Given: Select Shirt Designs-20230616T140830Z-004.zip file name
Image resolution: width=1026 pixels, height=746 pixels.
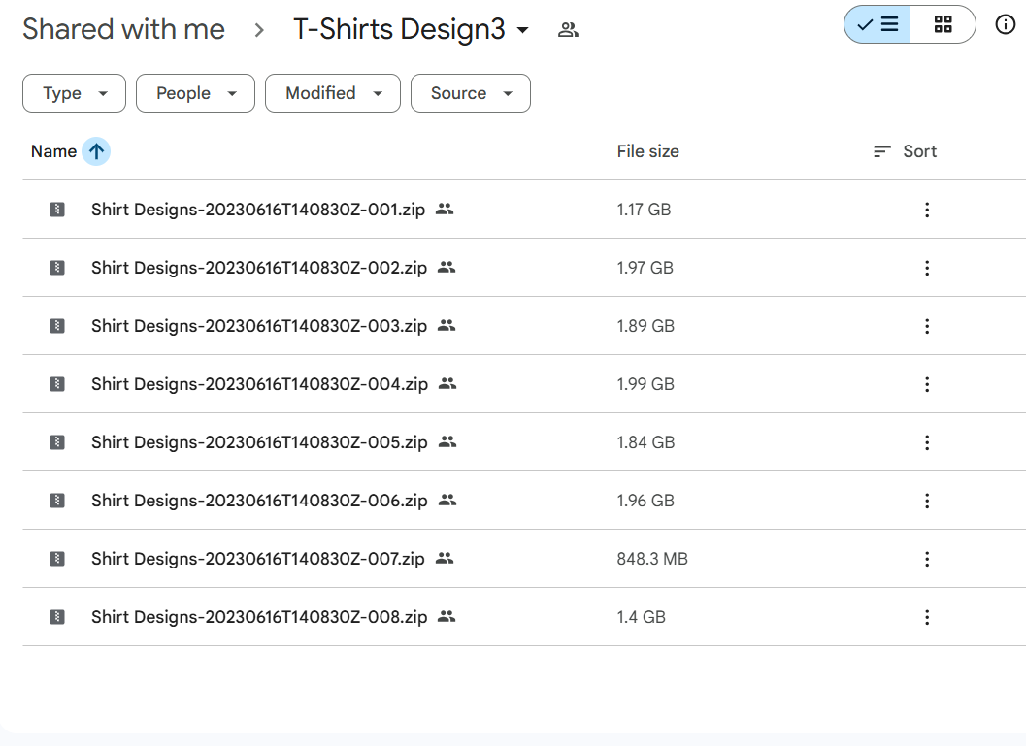Looking at the screenshot, I should coord(259,384).
